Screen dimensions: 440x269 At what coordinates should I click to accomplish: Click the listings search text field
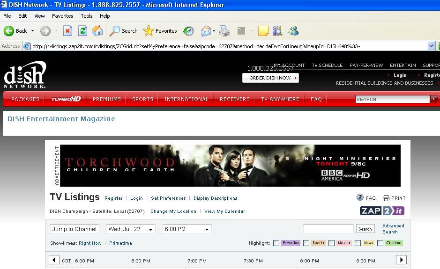click(328, 229)
